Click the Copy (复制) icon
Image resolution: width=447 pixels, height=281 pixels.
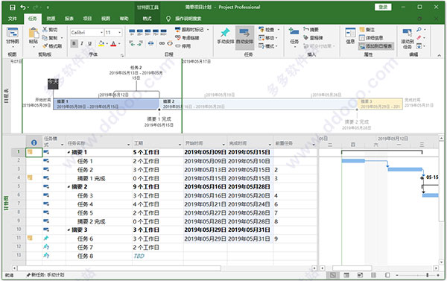click(x=45, y=38)
